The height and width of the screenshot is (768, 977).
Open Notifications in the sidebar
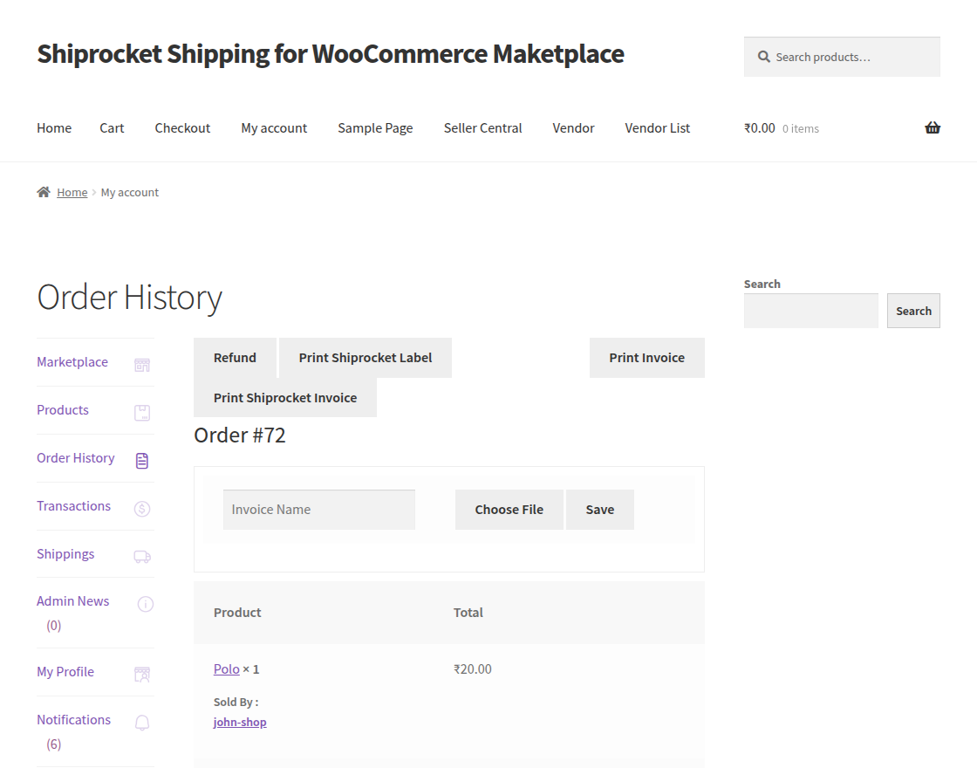(x=73, y=719)
